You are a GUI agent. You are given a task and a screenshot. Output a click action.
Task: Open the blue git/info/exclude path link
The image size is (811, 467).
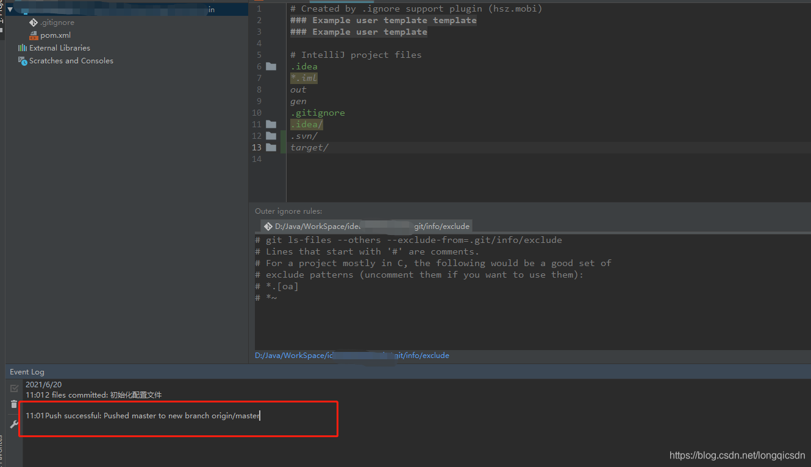(x=352, y=355)
